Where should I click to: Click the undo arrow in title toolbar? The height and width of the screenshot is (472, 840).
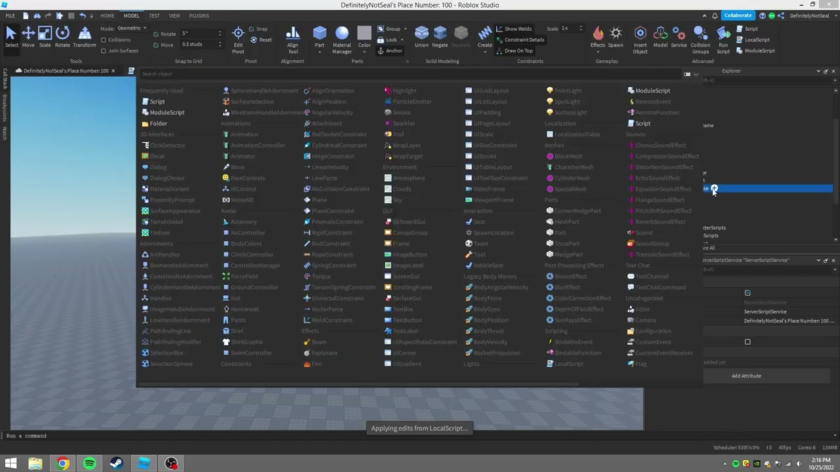click(82, 15)
